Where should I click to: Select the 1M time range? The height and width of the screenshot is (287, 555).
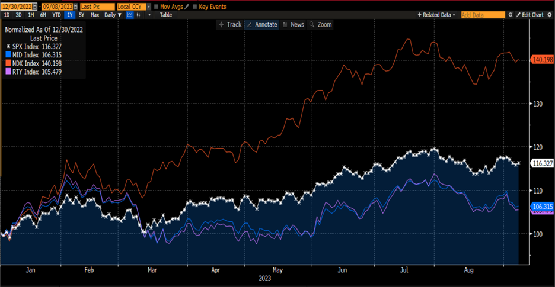coord(31,15)
